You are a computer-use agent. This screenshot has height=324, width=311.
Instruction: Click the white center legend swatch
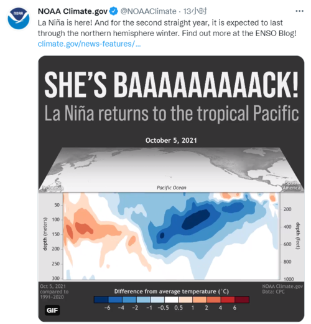click(172, 300)
